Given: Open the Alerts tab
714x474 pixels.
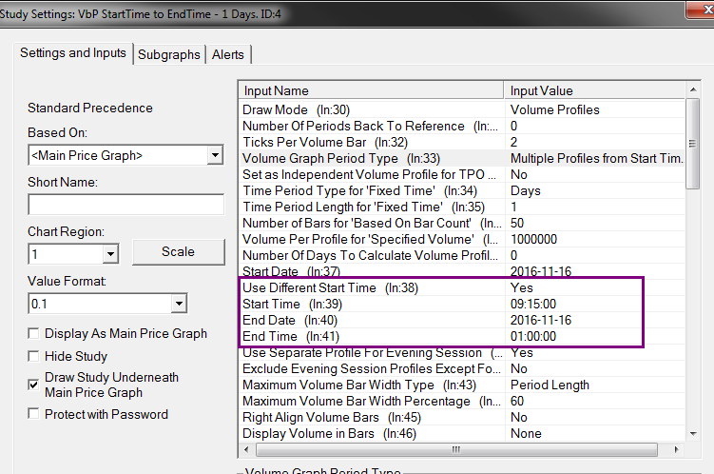Looking at the screenshot, I should coord(228,54).
